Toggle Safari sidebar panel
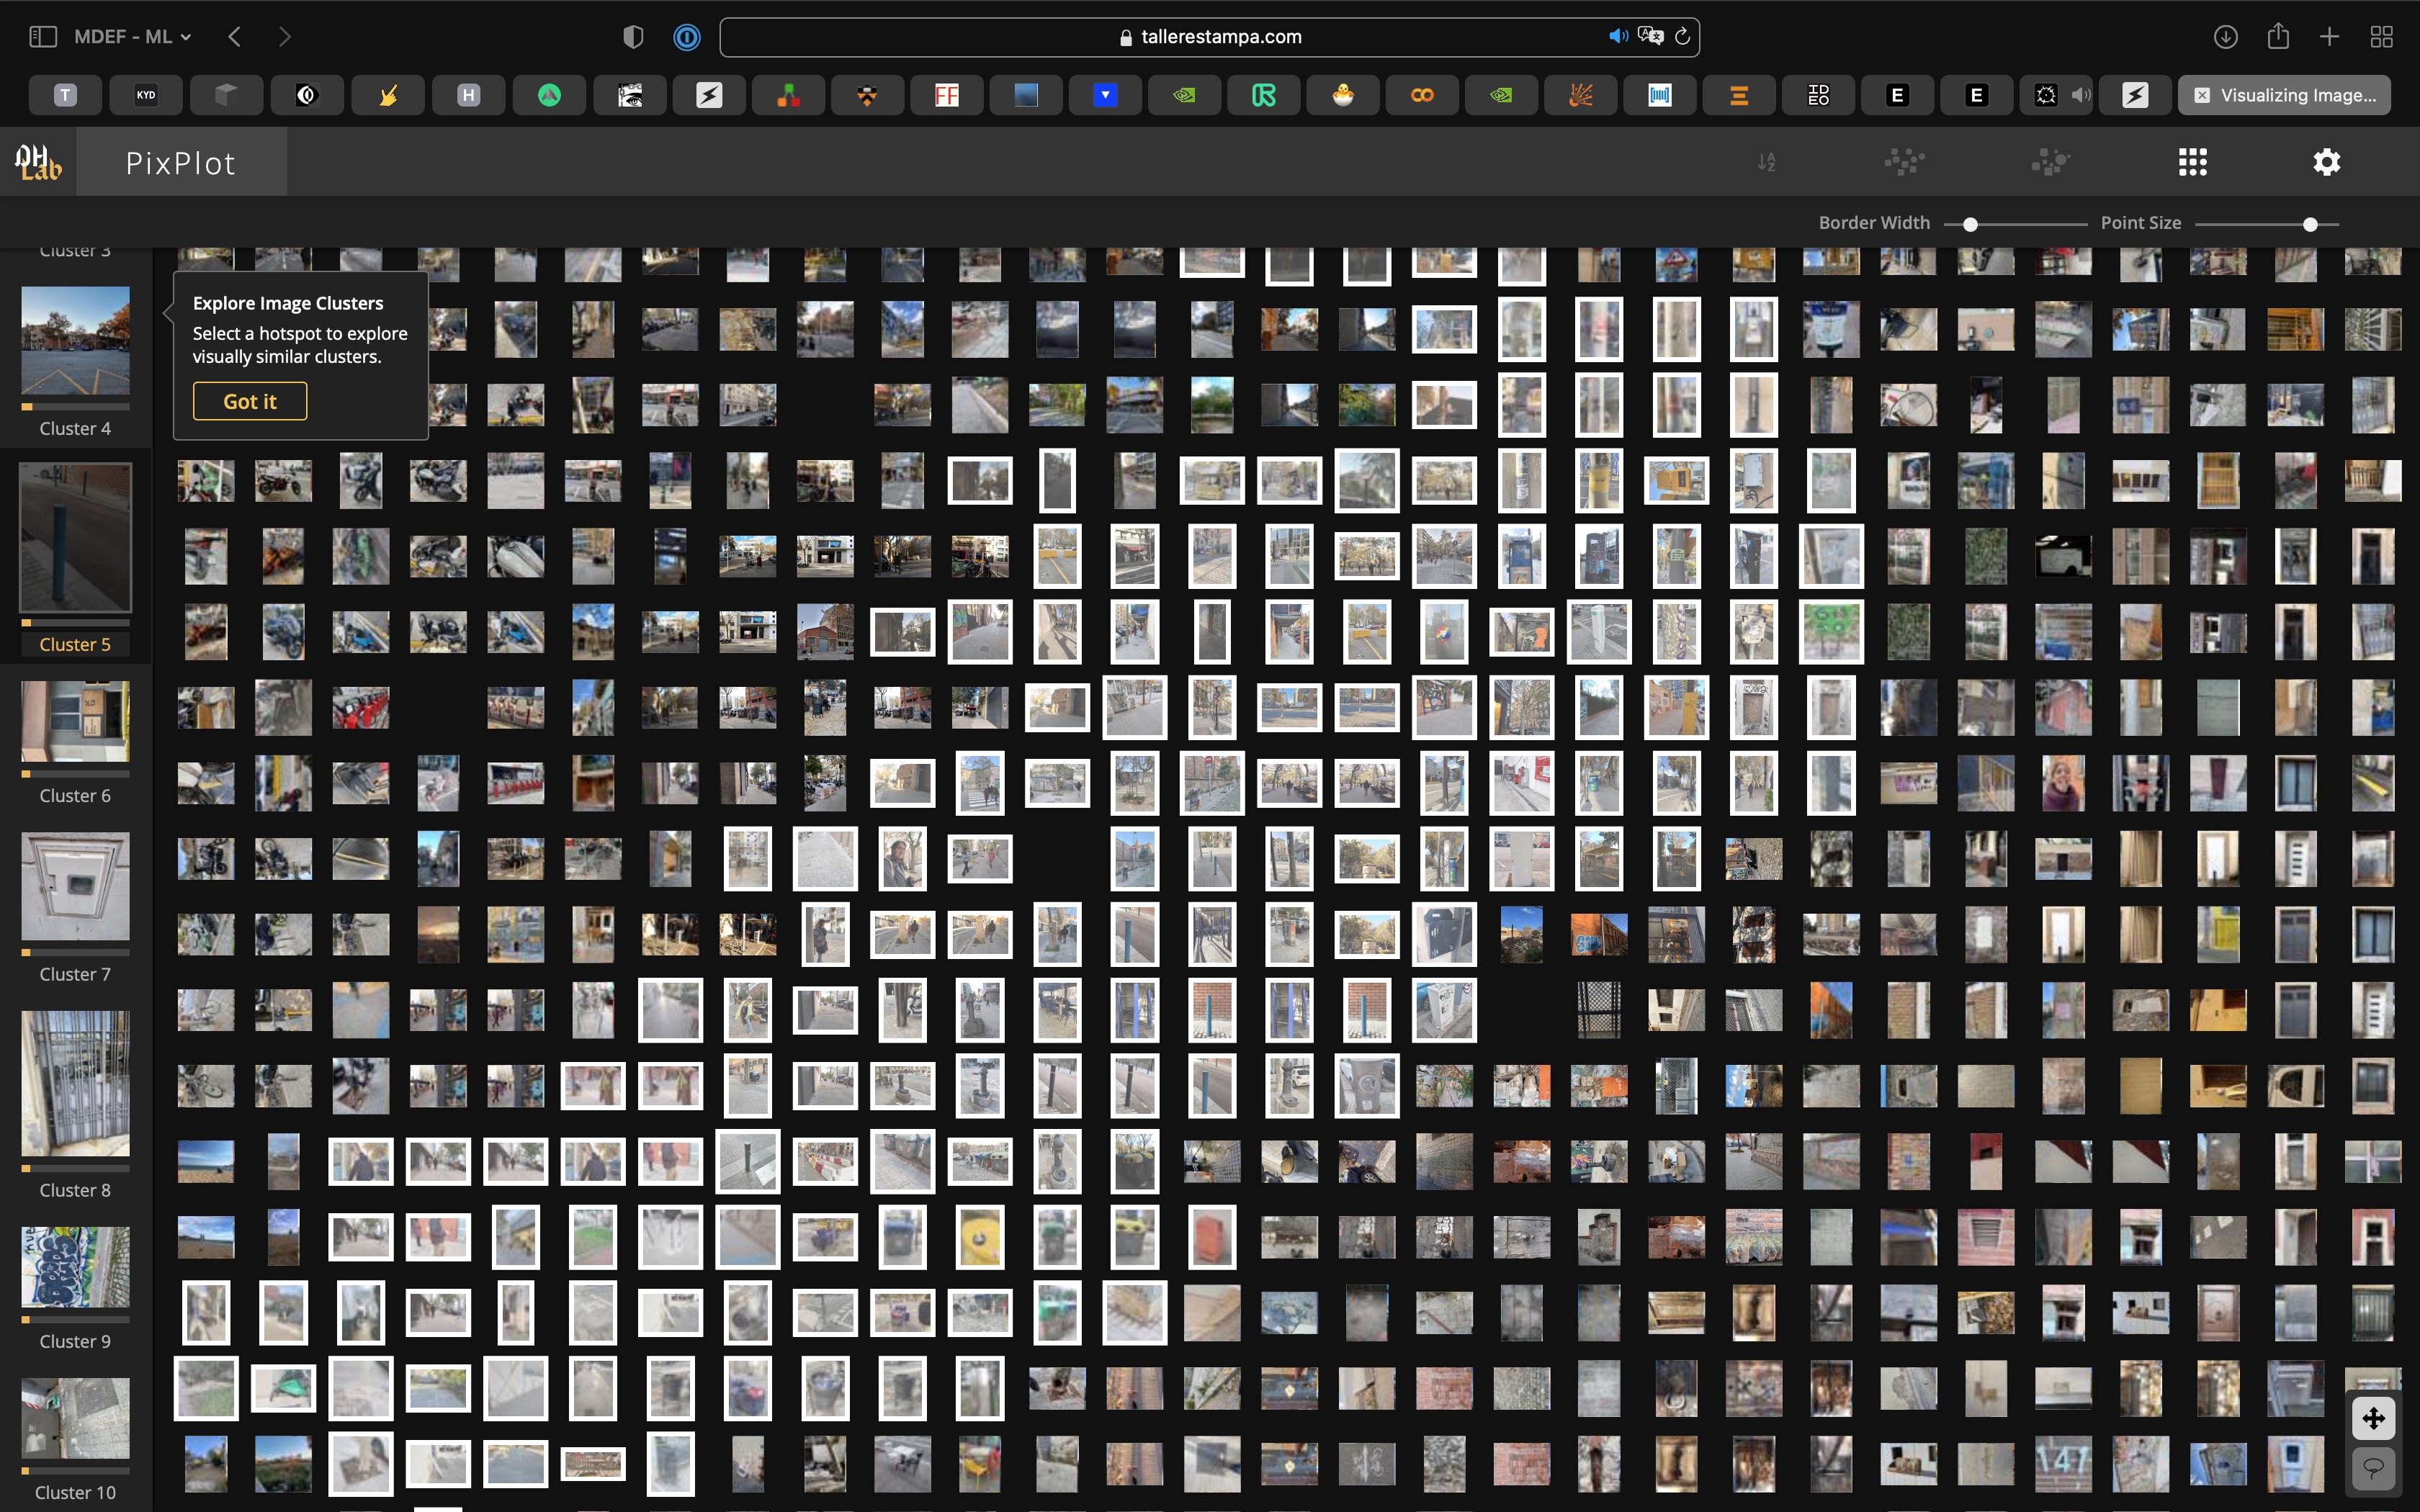Viewport: 2420px width, 1512px height. pyautogui.click(x=42, y=37)
